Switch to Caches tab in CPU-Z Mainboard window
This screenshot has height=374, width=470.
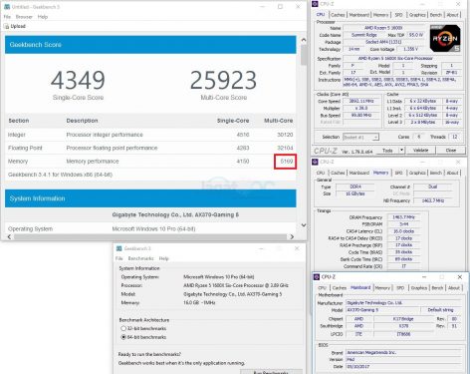point(340,288)
